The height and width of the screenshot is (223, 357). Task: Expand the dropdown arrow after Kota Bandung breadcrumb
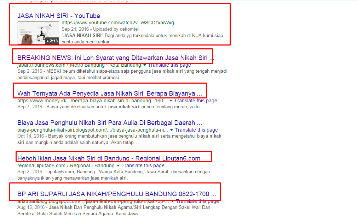tap(145, 65)
